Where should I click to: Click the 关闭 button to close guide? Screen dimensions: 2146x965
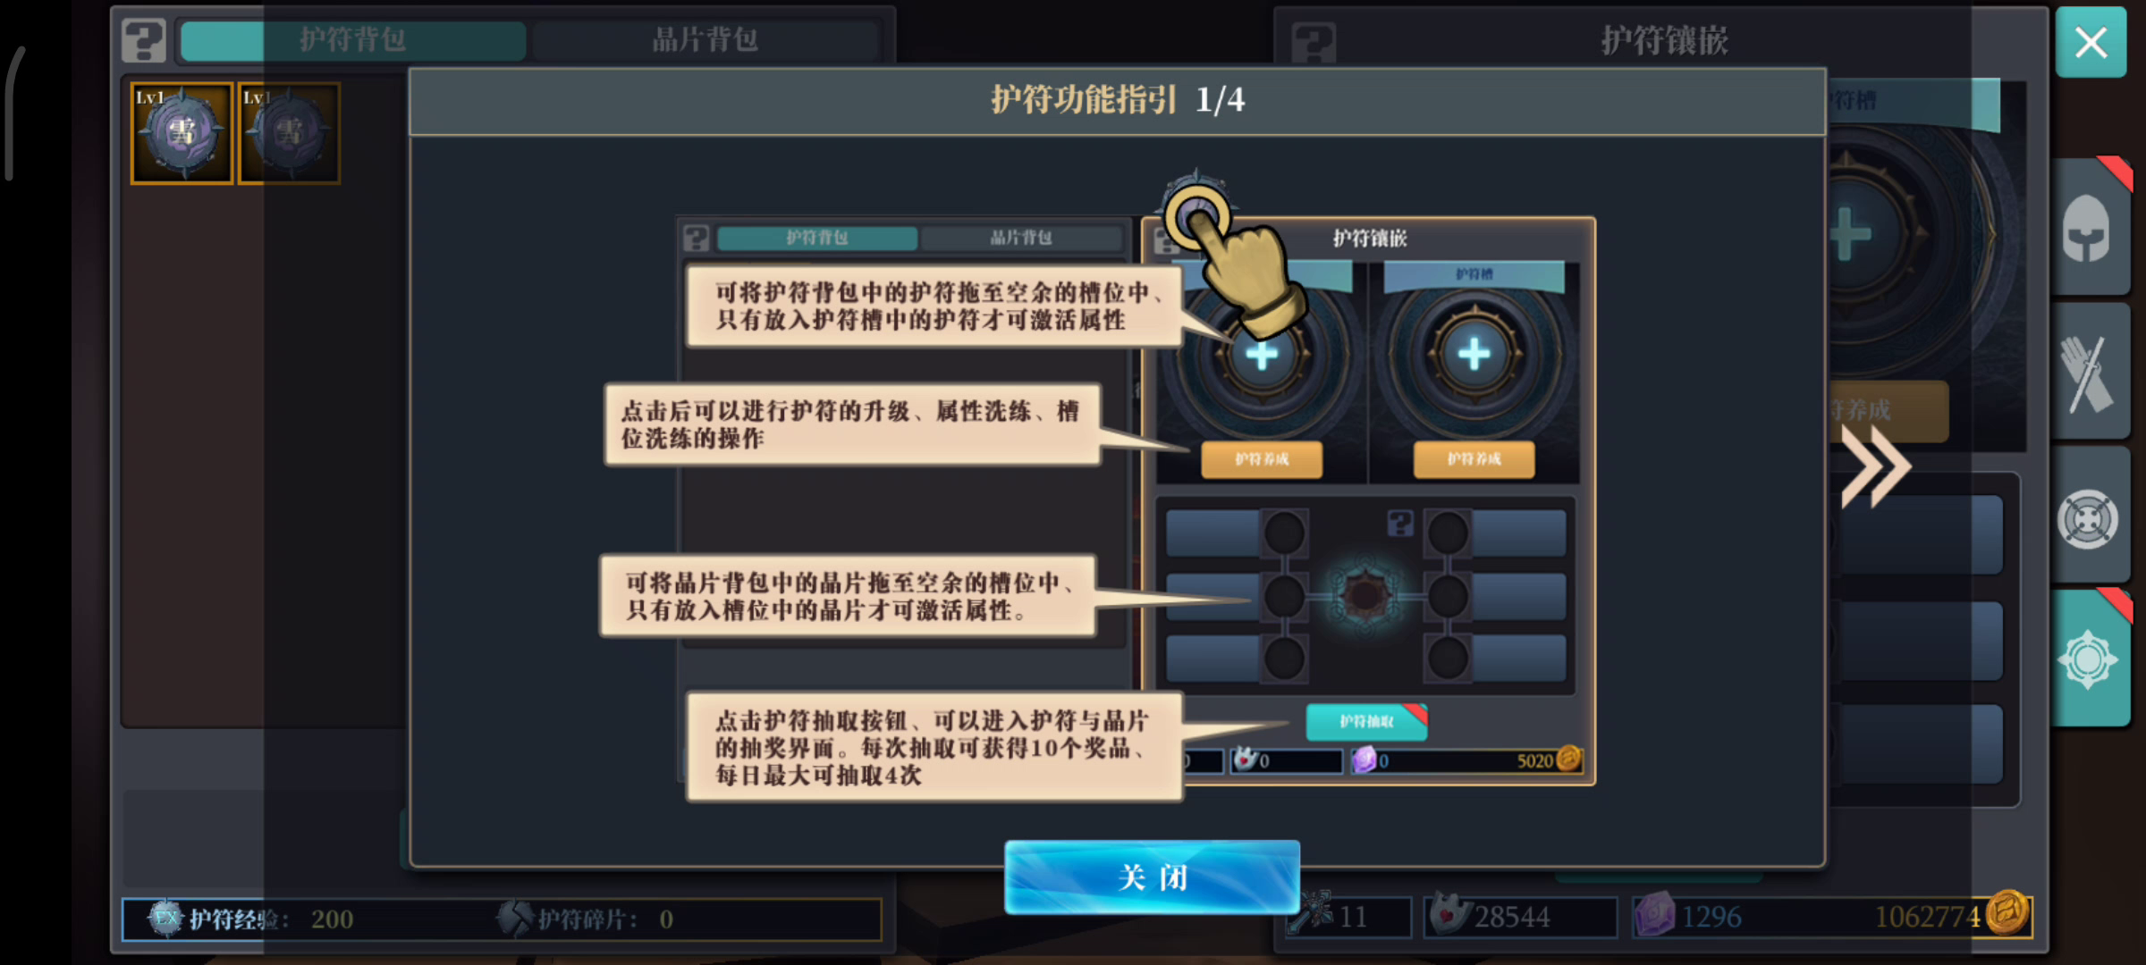pyautogui.click(x=1152, y=877)
